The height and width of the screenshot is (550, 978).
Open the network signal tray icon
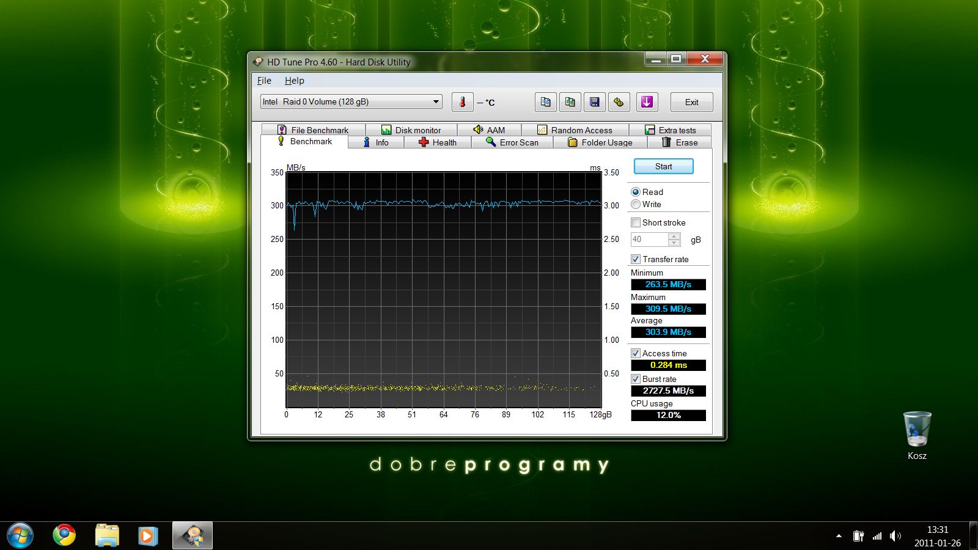[x=877, y=536]
